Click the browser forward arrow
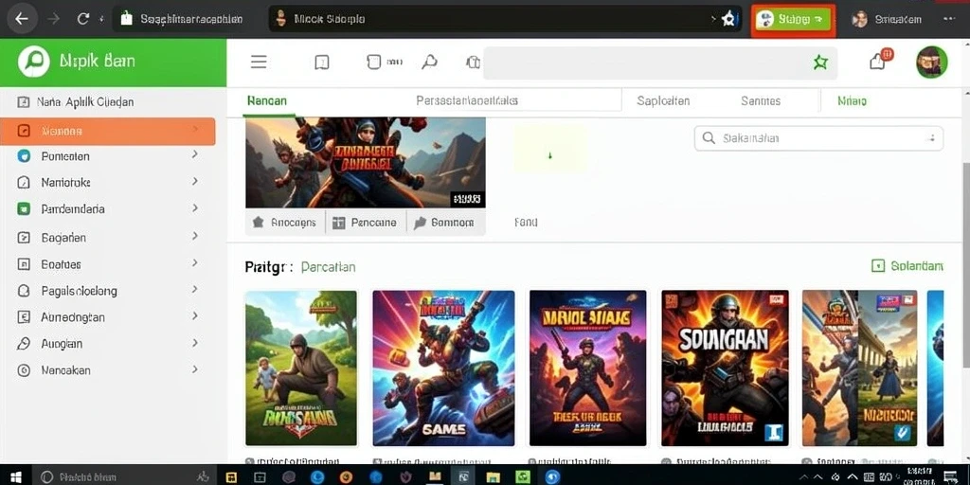 (x=54, y=19)
